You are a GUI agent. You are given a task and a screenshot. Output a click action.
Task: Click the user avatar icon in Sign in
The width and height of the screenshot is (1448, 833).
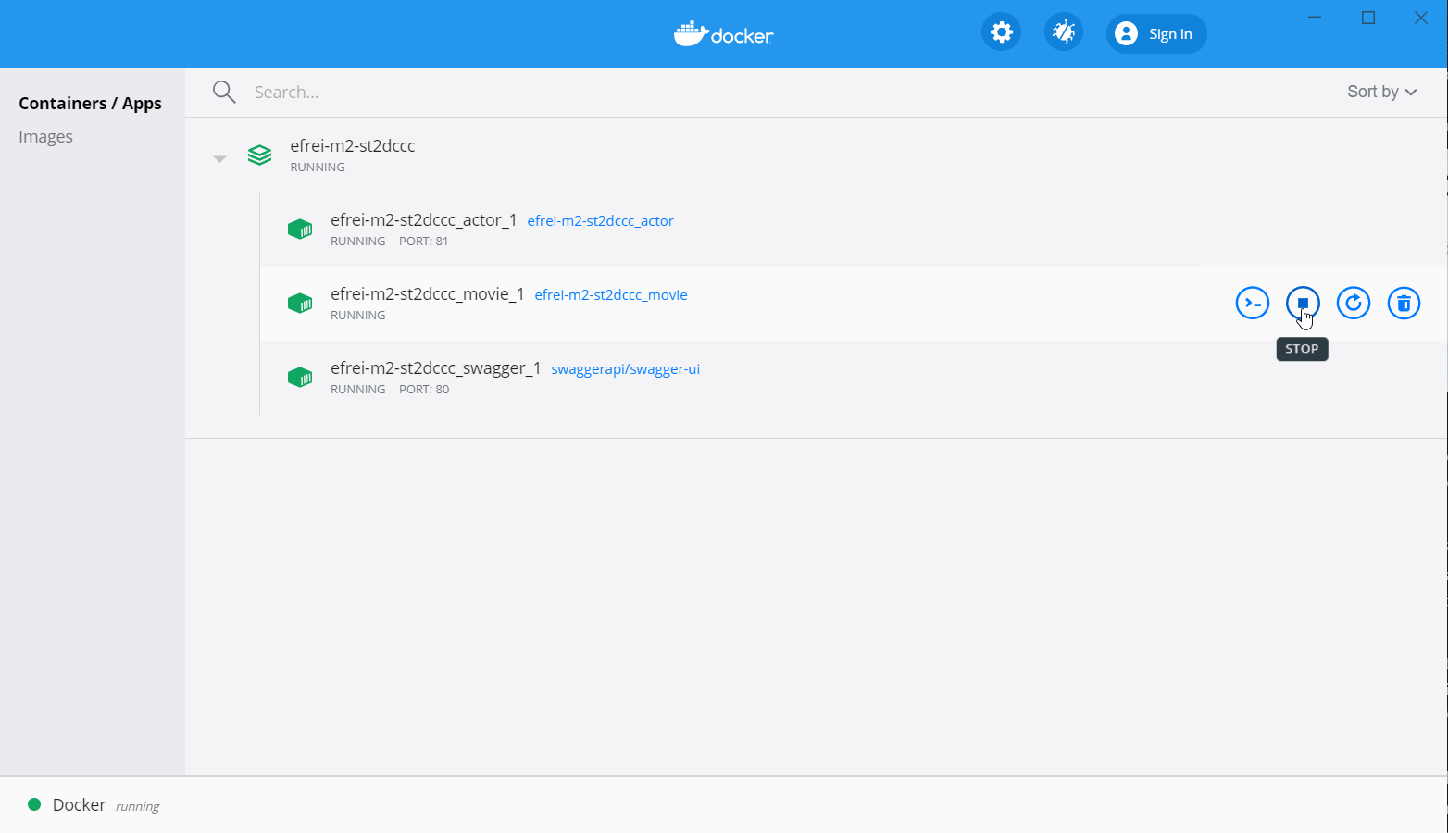click(x=1126, y=33)
